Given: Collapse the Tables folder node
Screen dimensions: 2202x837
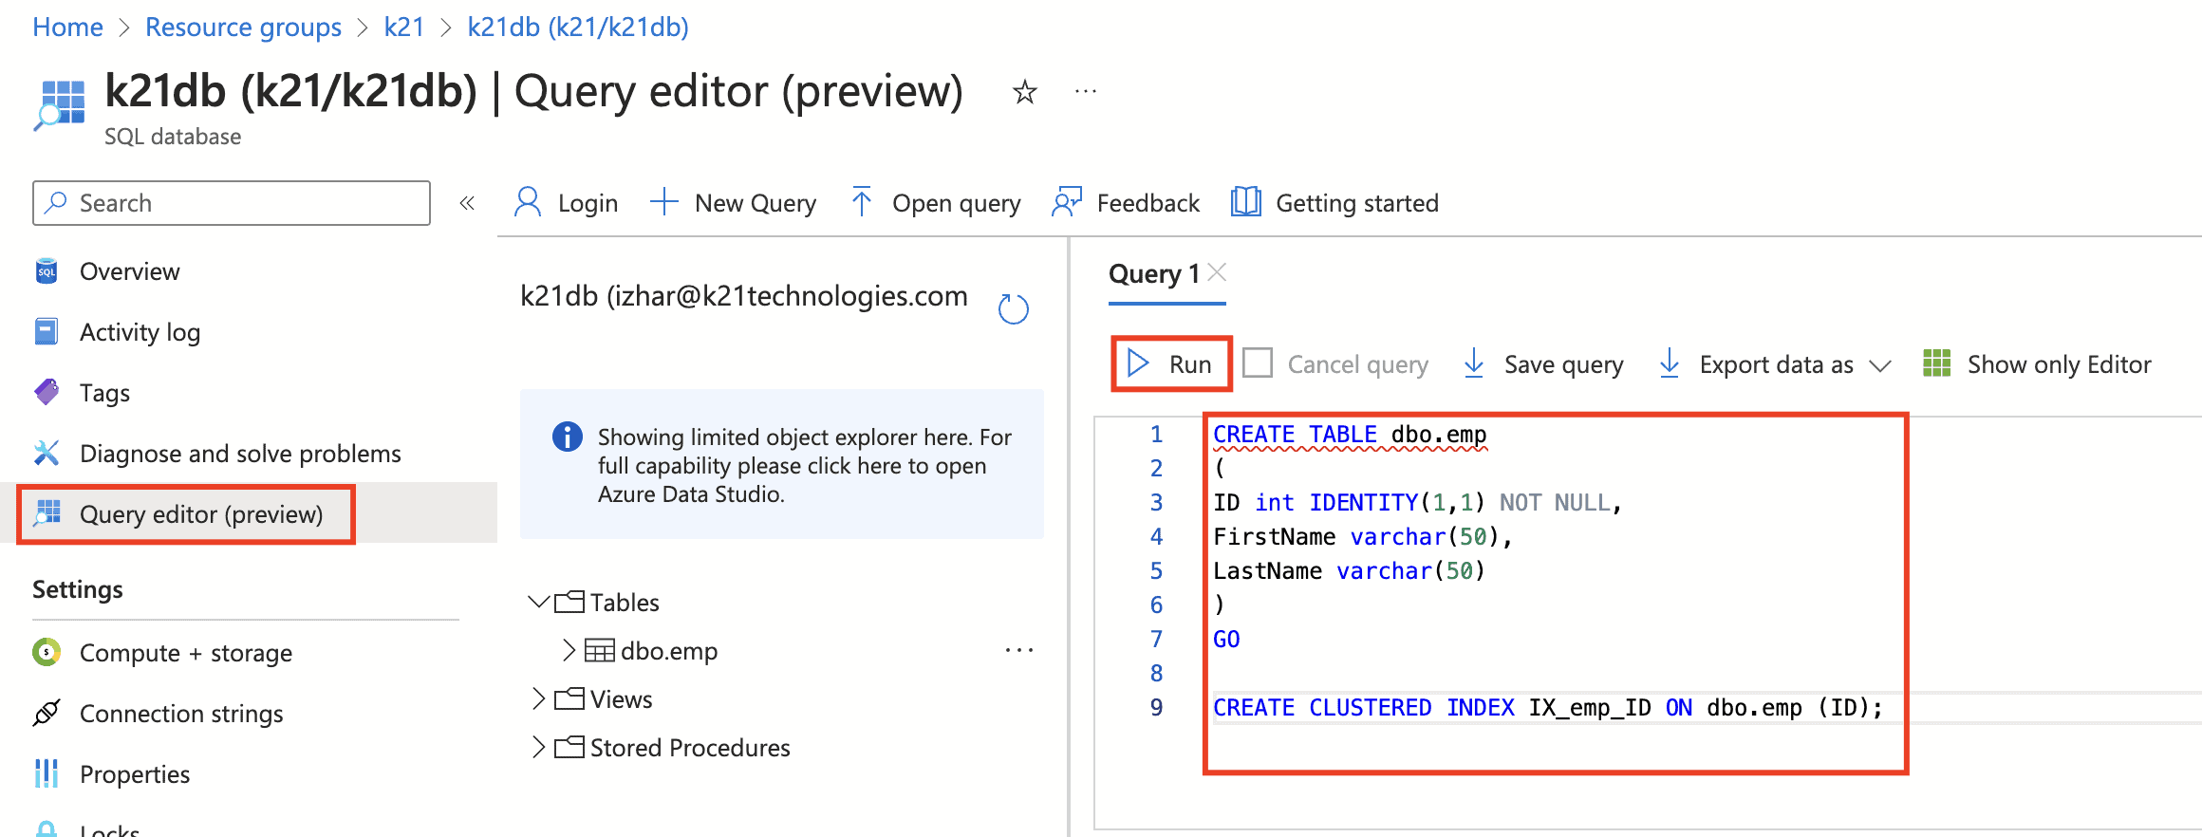Looking at the screenshot, I should (x=538, y=602).
